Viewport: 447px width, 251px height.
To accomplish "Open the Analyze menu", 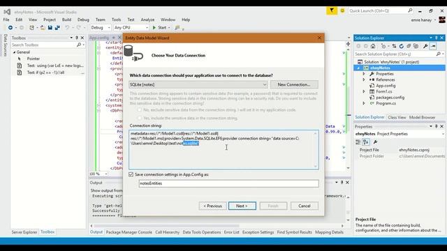I will 147,20.
